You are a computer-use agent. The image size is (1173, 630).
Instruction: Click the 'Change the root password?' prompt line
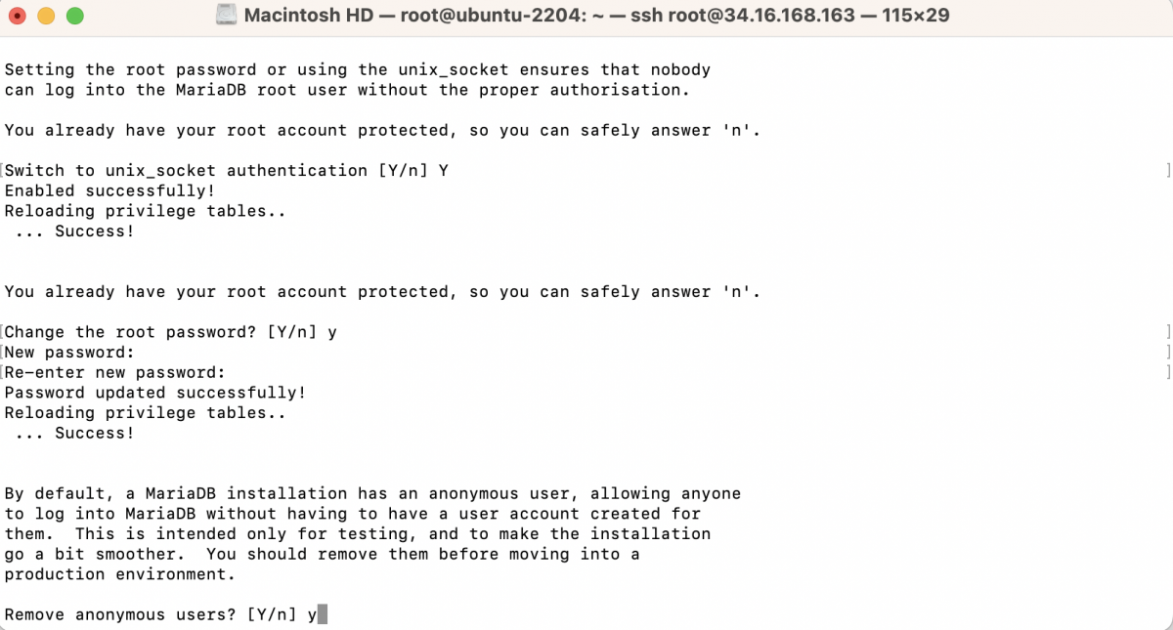click(171, 332)
